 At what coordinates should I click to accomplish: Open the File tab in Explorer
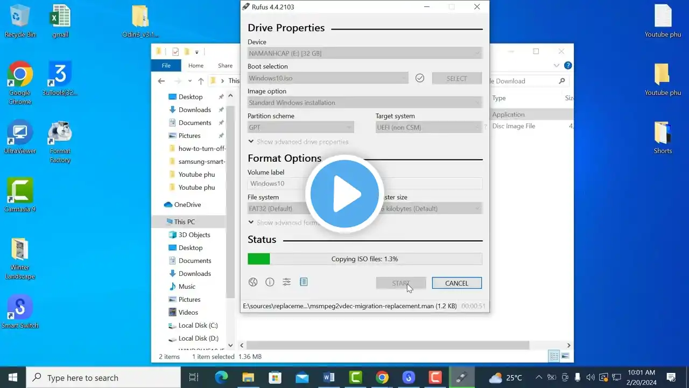(166, 66)
